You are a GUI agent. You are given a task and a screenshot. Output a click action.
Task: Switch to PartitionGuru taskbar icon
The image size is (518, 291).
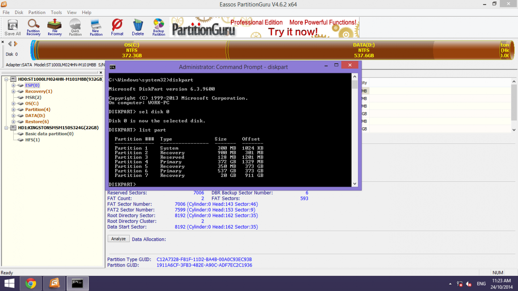(x=54, y=284)
